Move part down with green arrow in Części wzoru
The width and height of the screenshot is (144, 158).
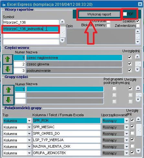point(8,69)
